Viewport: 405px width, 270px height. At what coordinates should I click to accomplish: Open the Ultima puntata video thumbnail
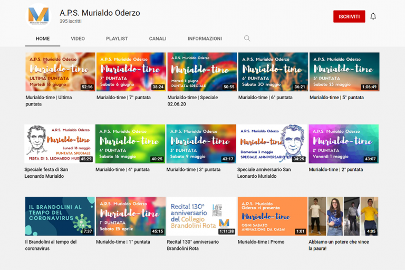pos(60,72)
